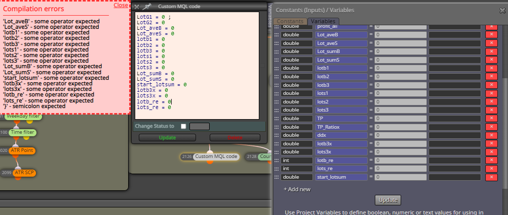The image size is (508, 215).
Task: Click the drag handle beside the start_lotsum row
Action: click(x=277, y=177)
